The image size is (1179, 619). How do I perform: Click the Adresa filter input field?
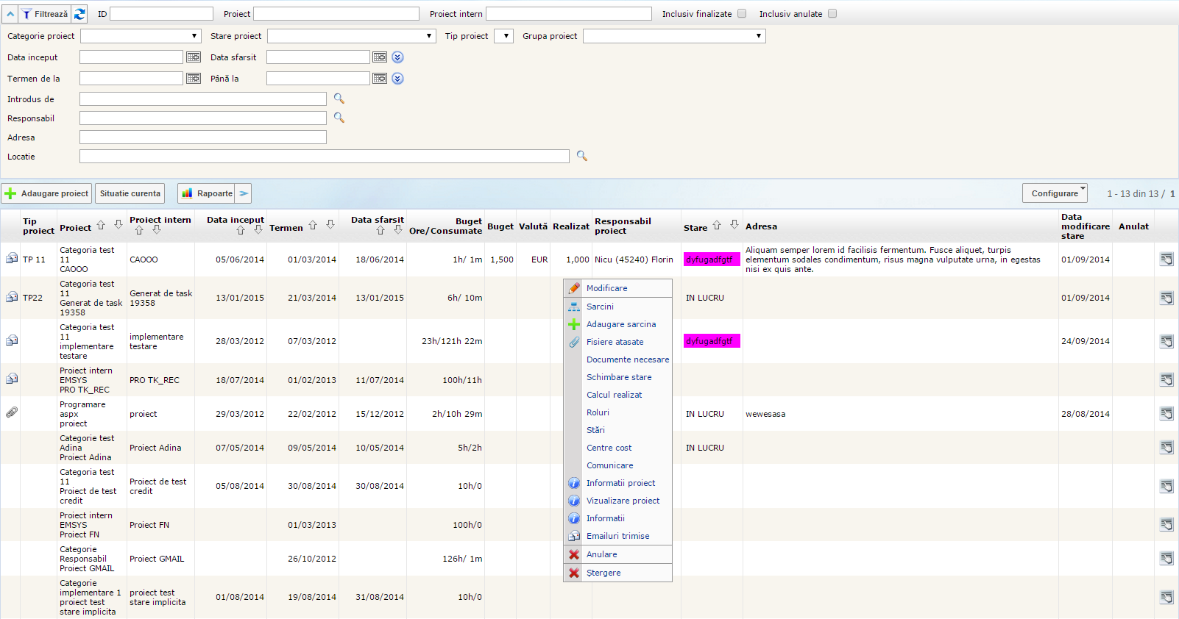(203, 137)
